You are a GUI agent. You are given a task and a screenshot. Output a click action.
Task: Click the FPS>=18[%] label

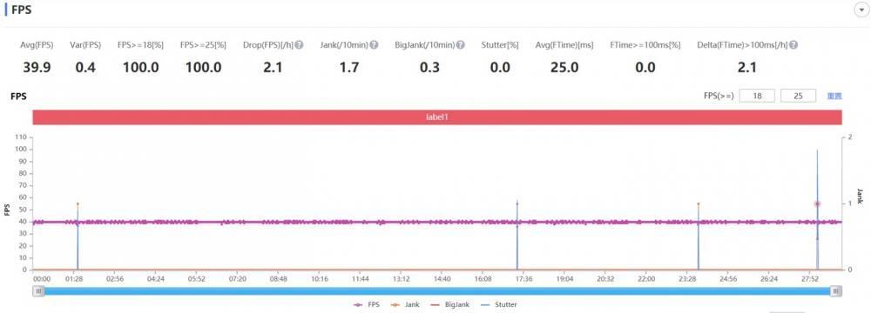140,45
